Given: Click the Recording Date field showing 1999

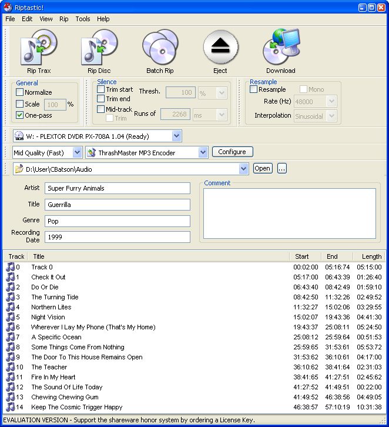Looking at the screenshot, I should point(118,237).
